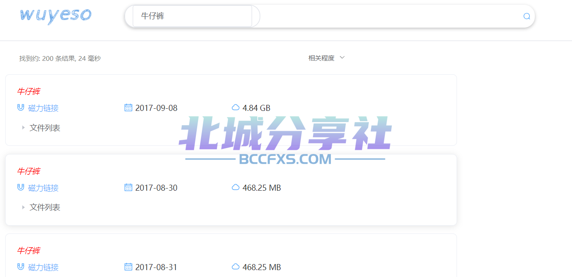Select 468.25 MB in the 2017-08-30 result
This screenshot has width=572, height=277.
[262, 188]
